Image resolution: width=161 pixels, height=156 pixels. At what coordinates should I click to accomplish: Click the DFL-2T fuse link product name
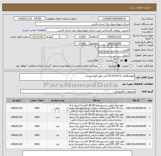(x=96, y=117)
